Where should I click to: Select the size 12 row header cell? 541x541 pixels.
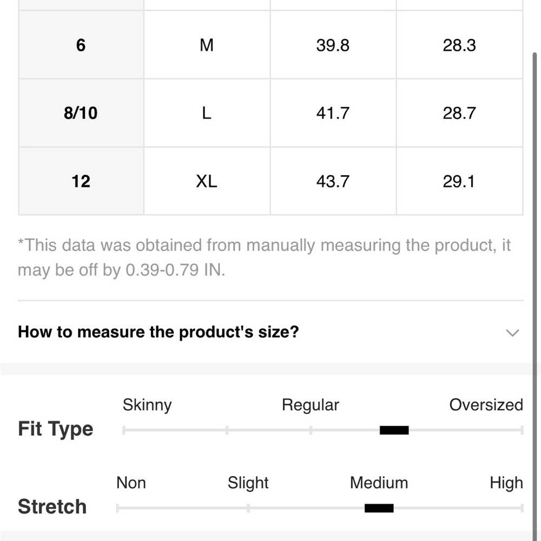pos(81,181)
